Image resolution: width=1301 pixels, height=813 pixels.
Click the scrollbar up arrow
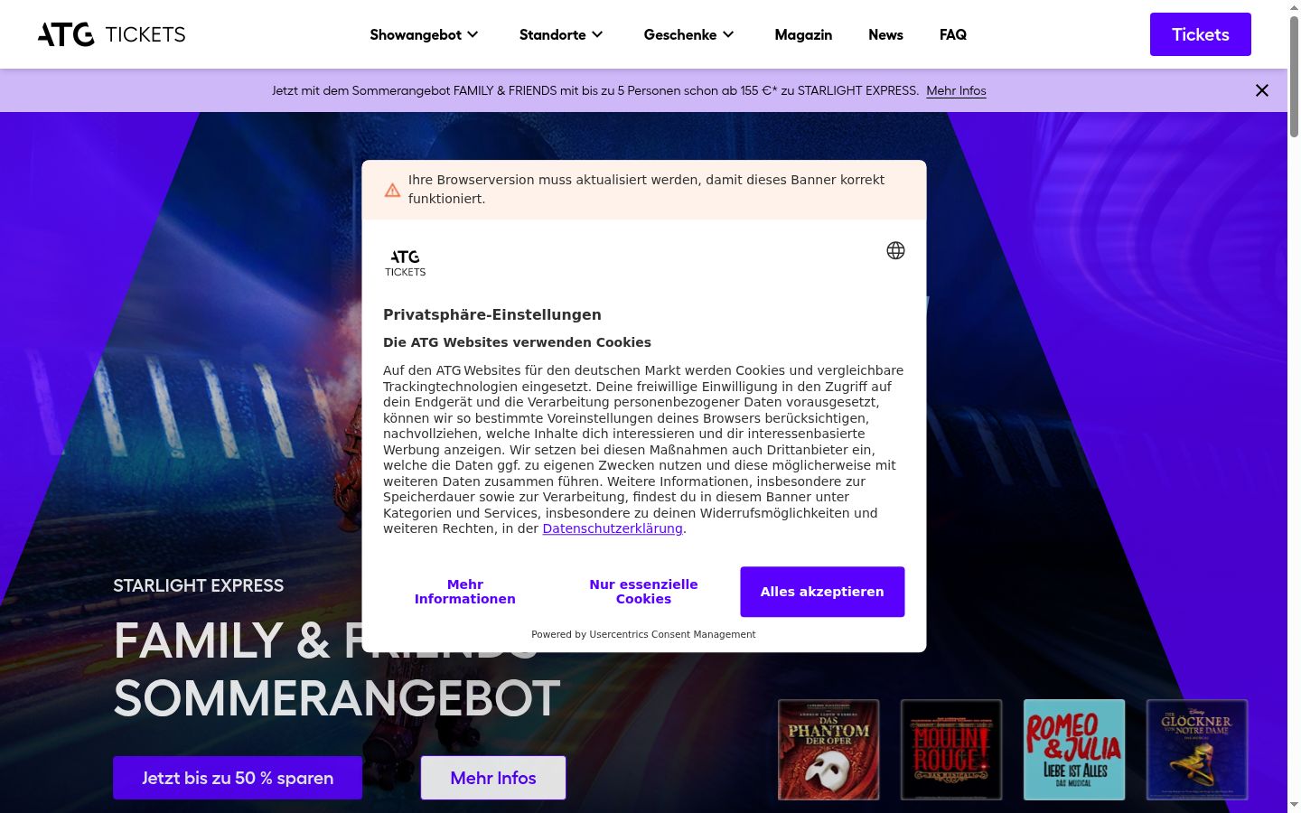click(1294, 7)
